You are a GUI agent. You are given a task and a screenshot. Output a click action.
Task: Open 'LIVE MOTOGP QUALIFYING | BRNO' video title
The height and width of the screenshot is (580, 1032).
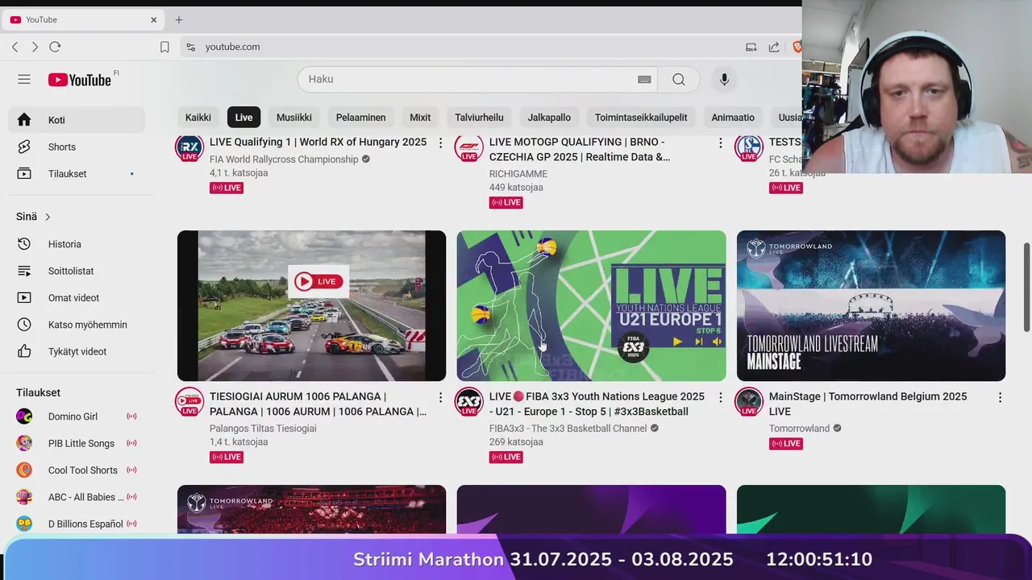[580, 149]
